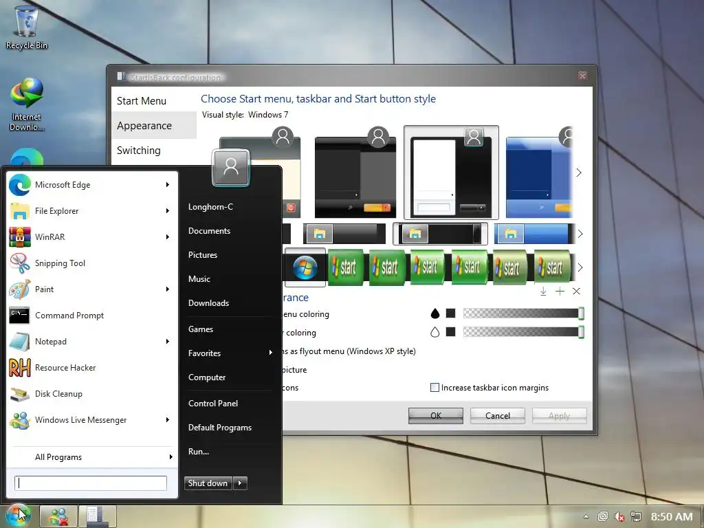Show hidden tray icons arrow
The width and height of the screenshot is (704, 528).
pyautogui.click(x=586, y=516)
